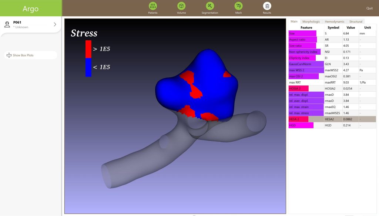Image resolution: width=379 pixels, height=216 pixels.
Task: Click the red stress legend swatch
Action: pos(88,49)
